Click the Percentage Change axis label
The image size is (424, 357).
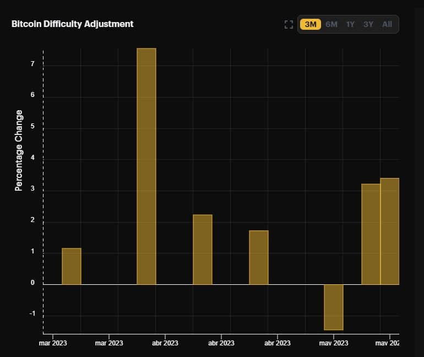(19, 150)
